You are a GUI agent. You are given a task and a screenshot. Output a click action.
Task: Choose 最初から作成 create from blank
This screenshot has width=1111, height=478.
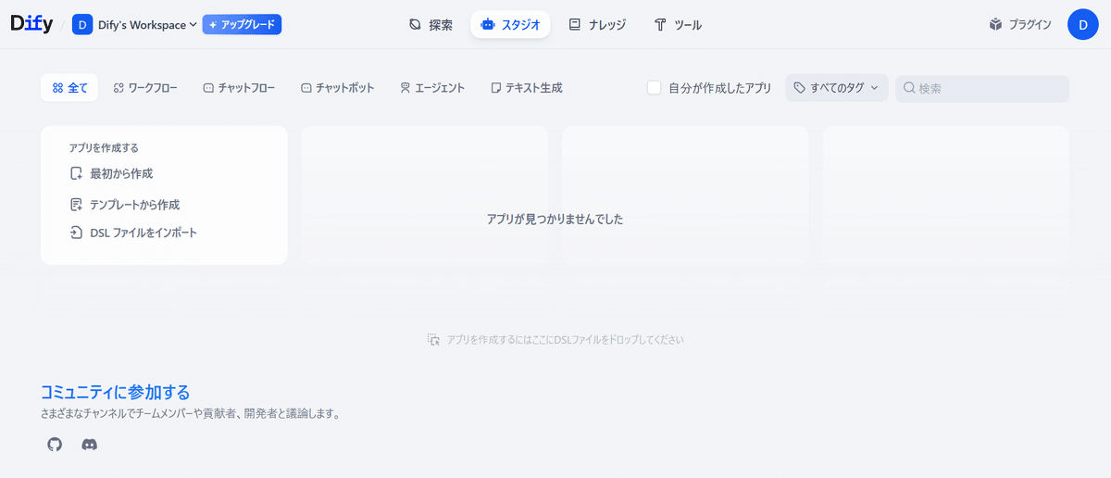pyautogui.click(x=111, y=173)
